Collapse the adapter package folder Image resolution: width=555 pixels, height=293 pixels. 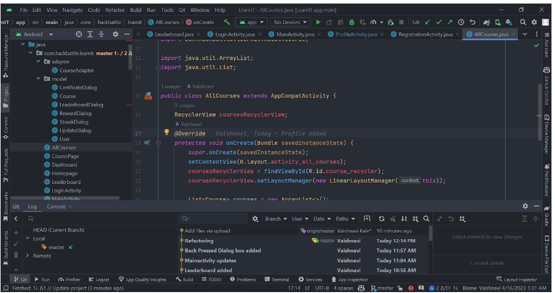coord(39,62)
